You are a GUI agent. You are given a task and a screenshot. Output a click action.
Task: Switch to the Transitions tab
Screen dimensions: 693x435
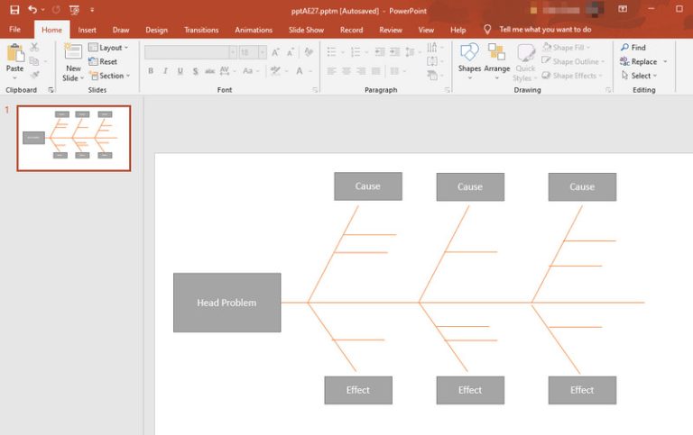(201, 30)
